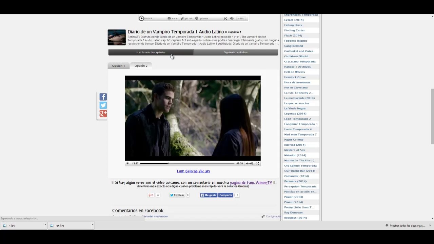Open Garfunkel and Oates in the series list
Screen dimensions: 434x244
pyautogui.click(x=299, y=51)
